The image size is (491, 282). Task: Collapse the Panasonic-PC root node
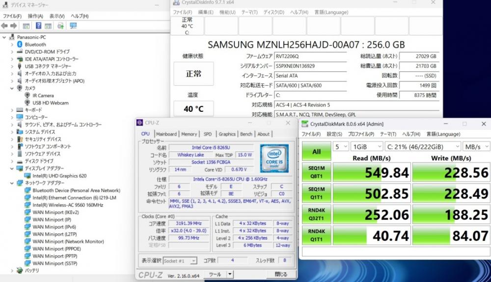(x=4, y=37)
